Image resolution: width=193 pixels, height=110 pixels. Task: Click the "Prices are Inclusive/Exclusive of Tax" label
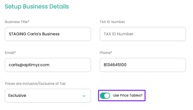pos(35,83)
